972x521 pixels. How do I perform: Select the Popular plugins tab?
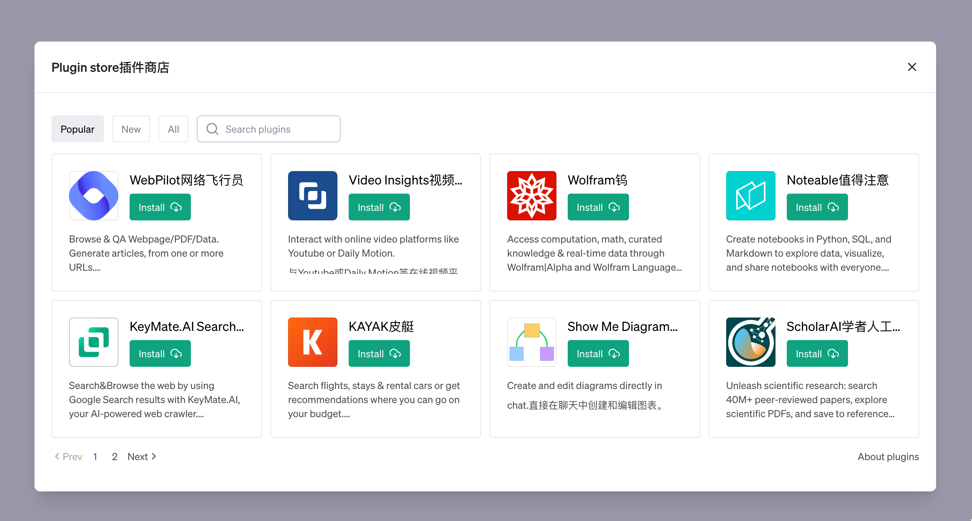[77, 129]
